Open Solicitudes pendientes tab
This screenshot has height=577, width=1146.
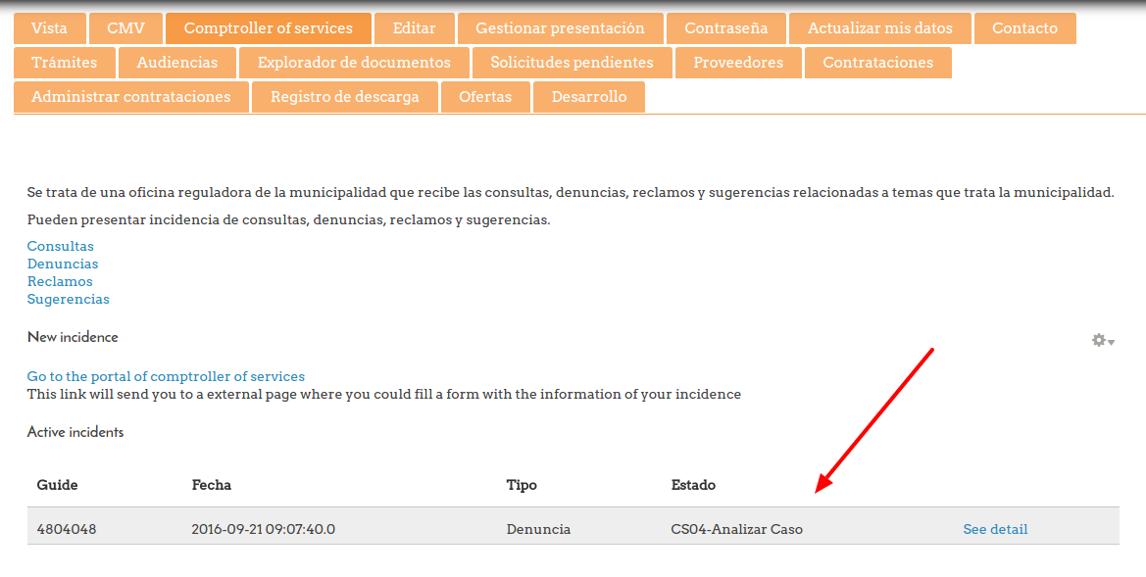click(572, 63)
